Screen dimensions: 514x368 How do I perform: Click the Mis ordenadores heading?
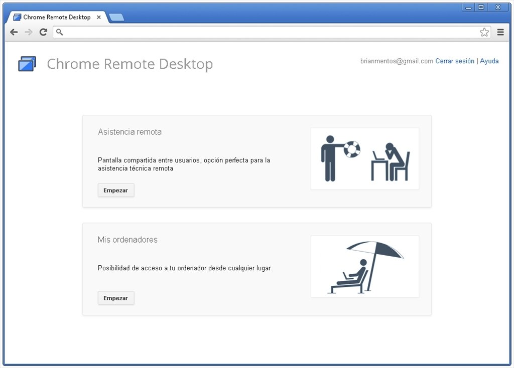point(127,240)
